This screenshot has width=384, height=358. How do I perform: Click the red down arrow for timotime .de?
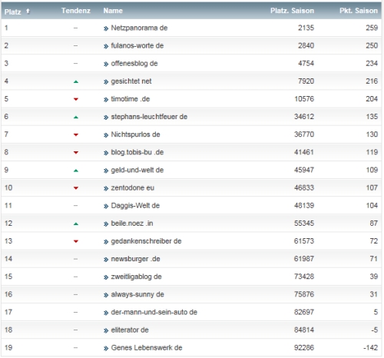pos(76,99)
